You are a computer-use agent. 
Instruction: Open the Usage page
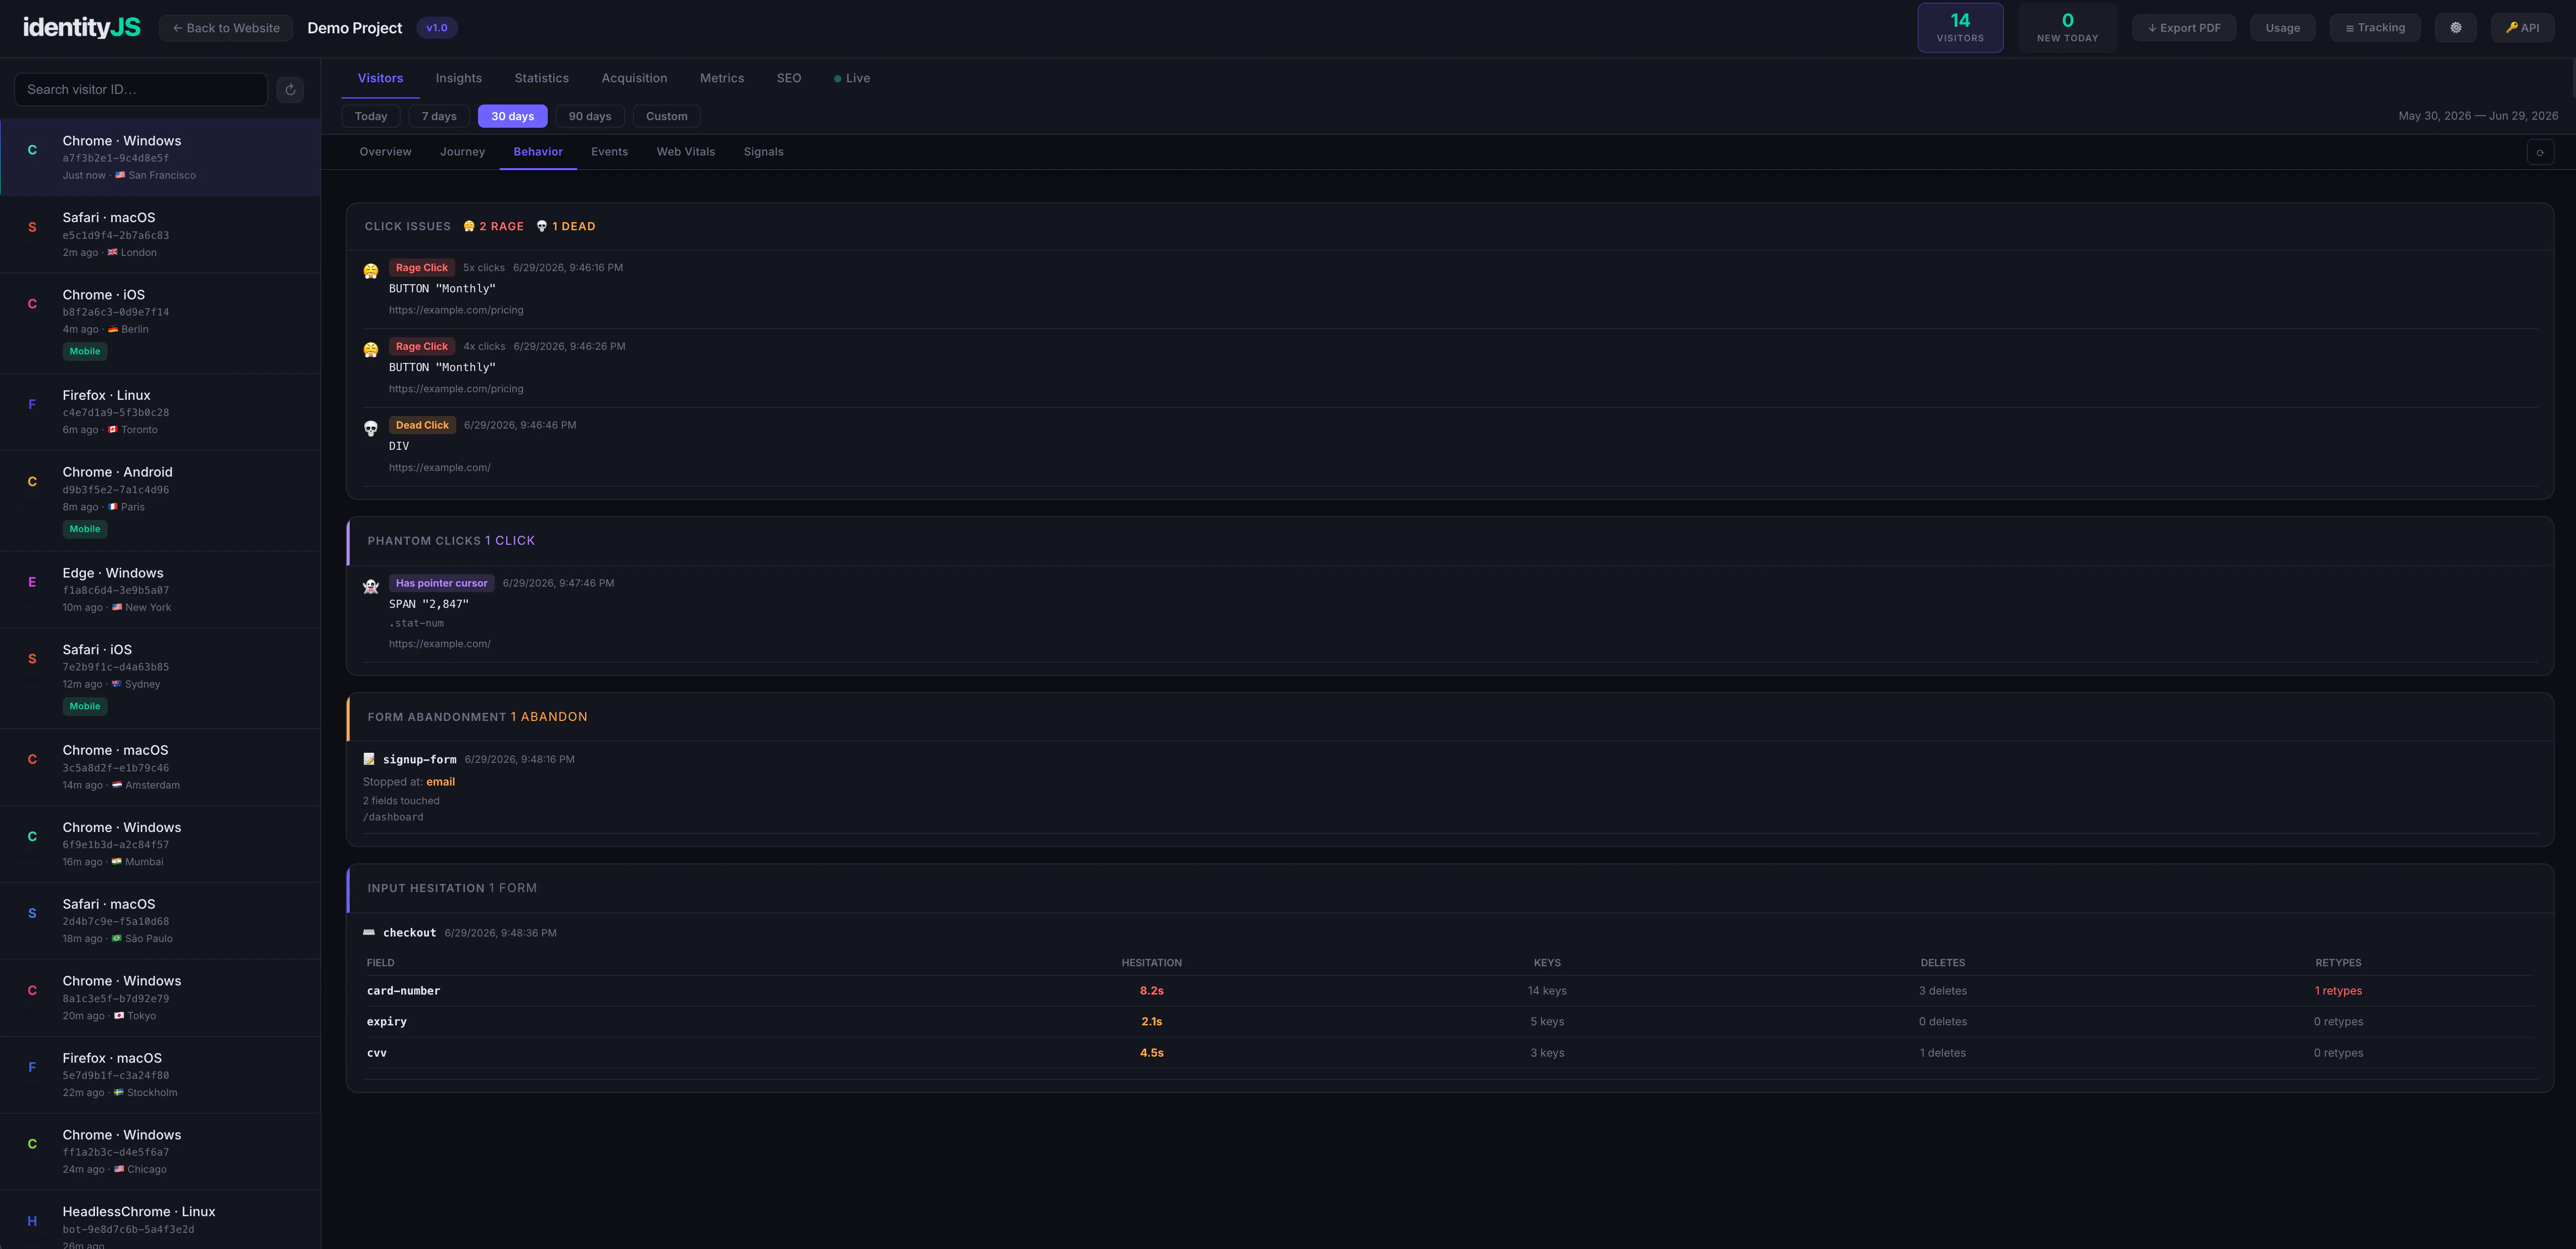point(2282,28)
